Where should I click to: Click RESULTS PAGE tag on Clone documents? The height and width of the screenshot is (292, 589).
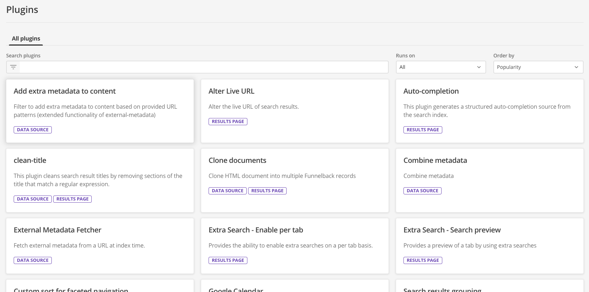pyautogui.click(x=267, y=191)
